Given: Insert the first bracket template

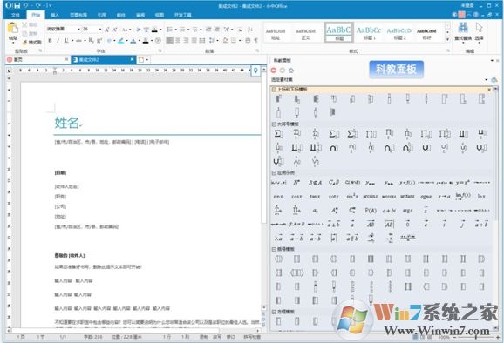Looking at the screenshot, I should point(278,259).
